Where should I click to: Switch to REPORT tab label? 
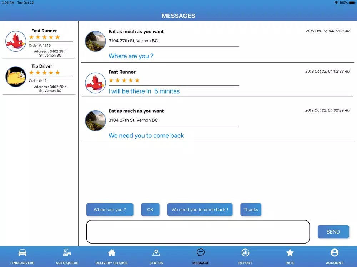246,263
